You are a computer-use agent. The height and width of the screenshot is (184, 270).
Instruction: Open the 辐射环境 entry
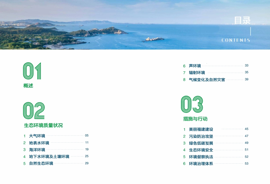pos(197,73)
